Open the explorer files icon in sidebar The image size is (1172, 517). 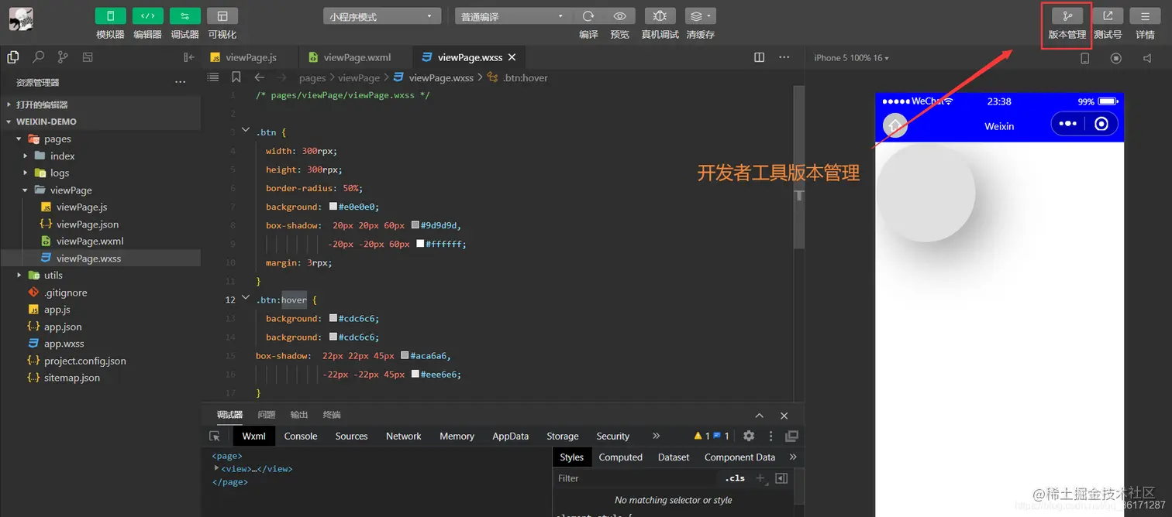(13, 57)
